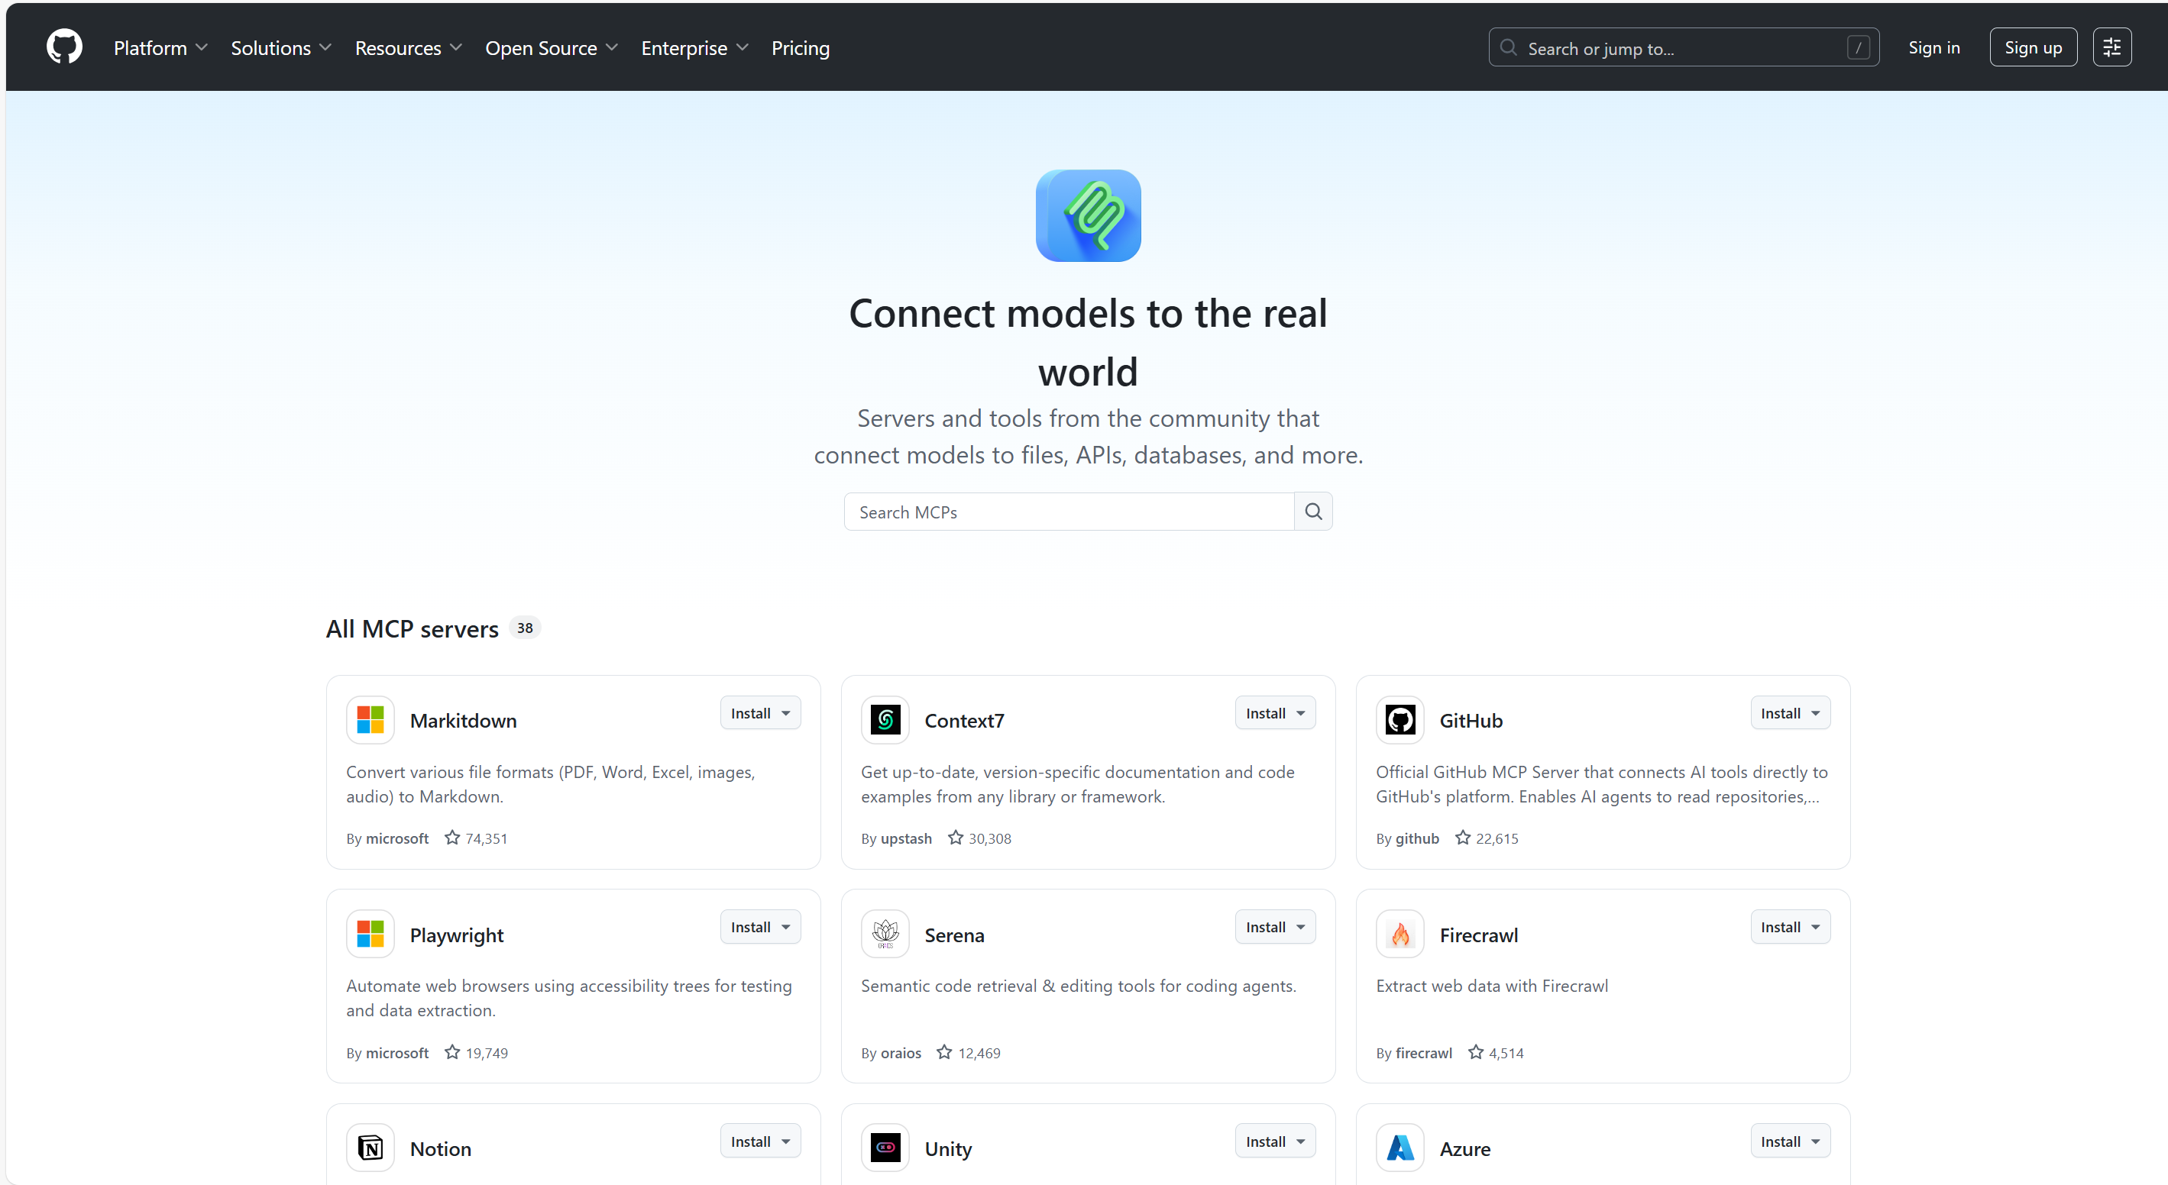2168x1185 pixels.
Task: Click the Context7 logo icon
Action: [885, 720]
